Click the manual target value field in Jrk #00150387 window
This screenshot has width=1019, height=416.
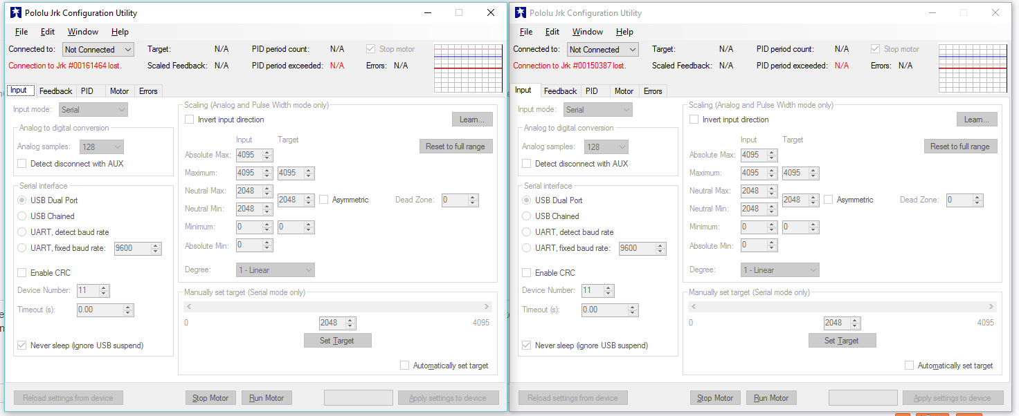(x=842, y=323)
